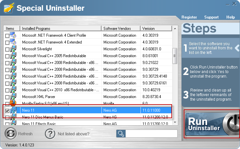240x149 pixels.
Task: Click the Not listed above? link
Action: (x=73, y=134)
